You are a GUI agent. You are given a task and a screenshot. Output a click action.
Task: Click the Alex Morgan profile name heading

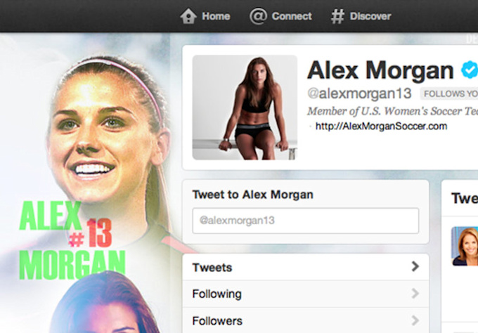click(380, 71)
